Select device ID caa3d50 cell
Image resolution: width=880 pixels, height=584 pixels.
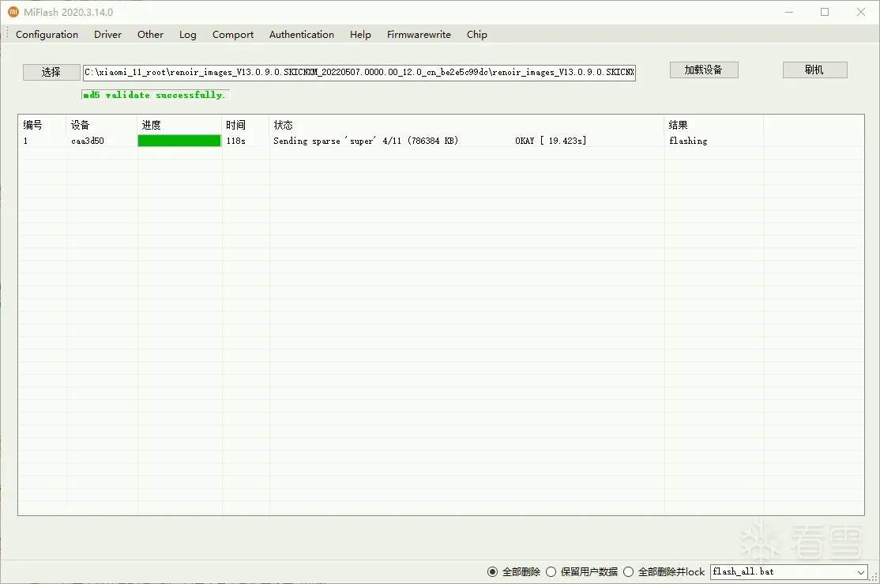coord(88,141)
